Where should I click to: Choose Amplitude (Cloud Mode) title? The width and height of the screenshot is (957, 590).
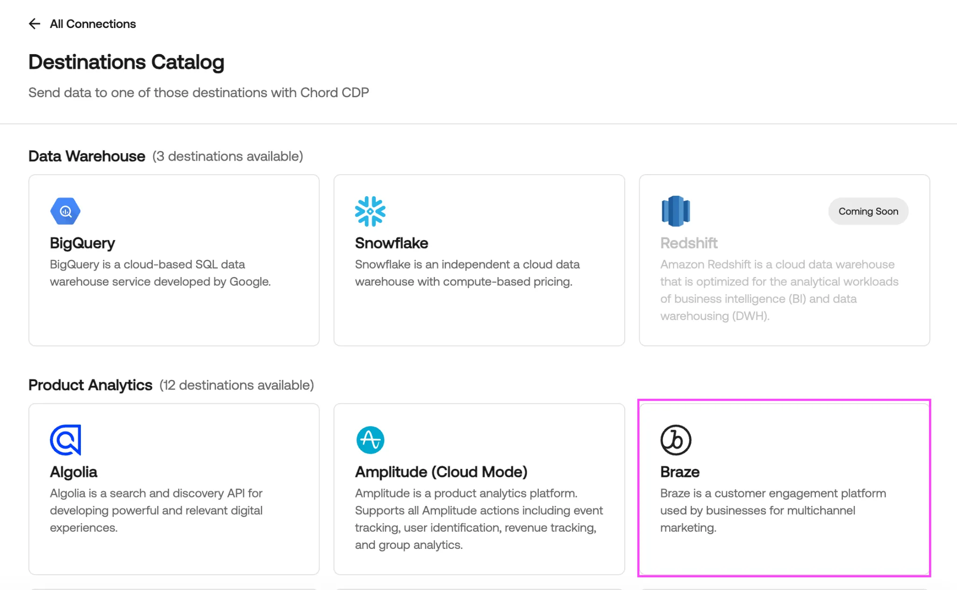(441, 472)
